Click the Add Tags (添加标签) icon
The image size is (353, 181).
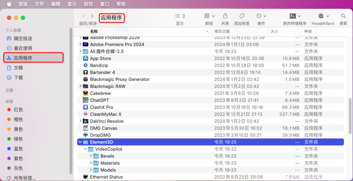242,16
